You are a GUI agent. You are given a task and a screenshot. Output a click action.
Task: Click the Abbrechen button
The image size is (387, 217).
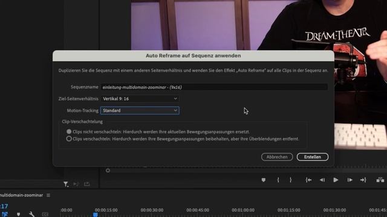coord(277,157)
